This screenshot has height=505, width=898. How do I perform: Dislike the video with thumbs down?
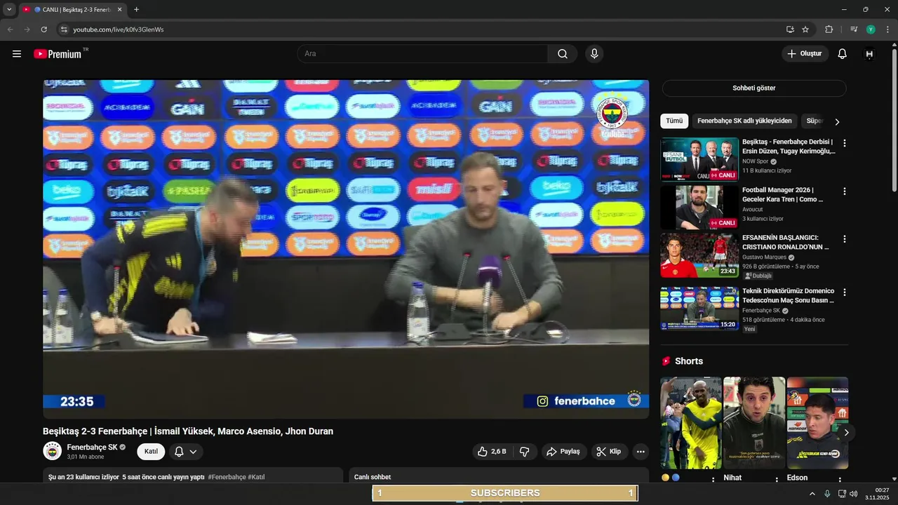click(524, 452)
